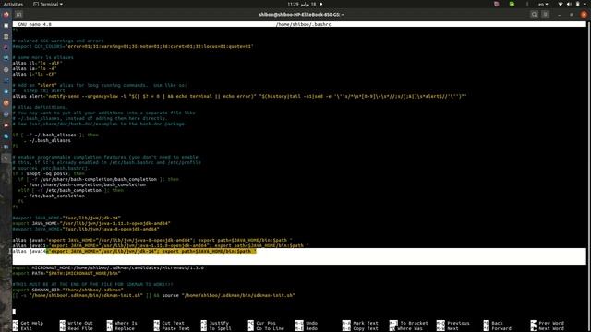Click the Redo shortcut label

coord(312,328)
